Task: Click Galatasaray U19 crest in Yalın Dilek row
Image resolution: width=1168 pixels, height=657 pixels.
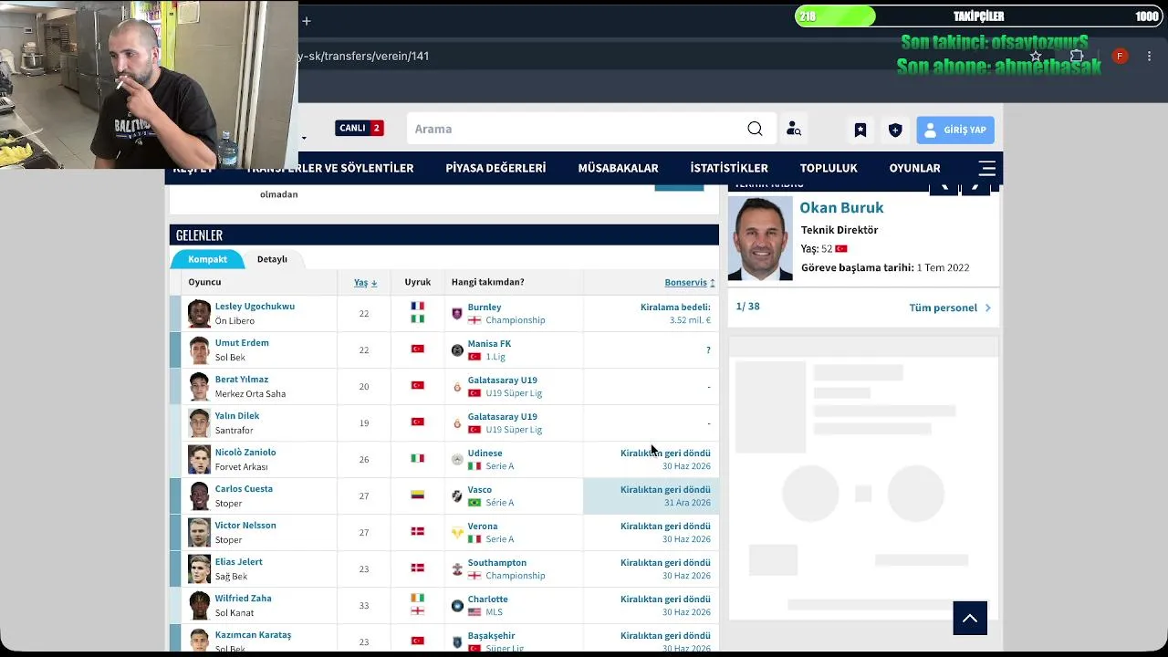Action: (457, 422)
